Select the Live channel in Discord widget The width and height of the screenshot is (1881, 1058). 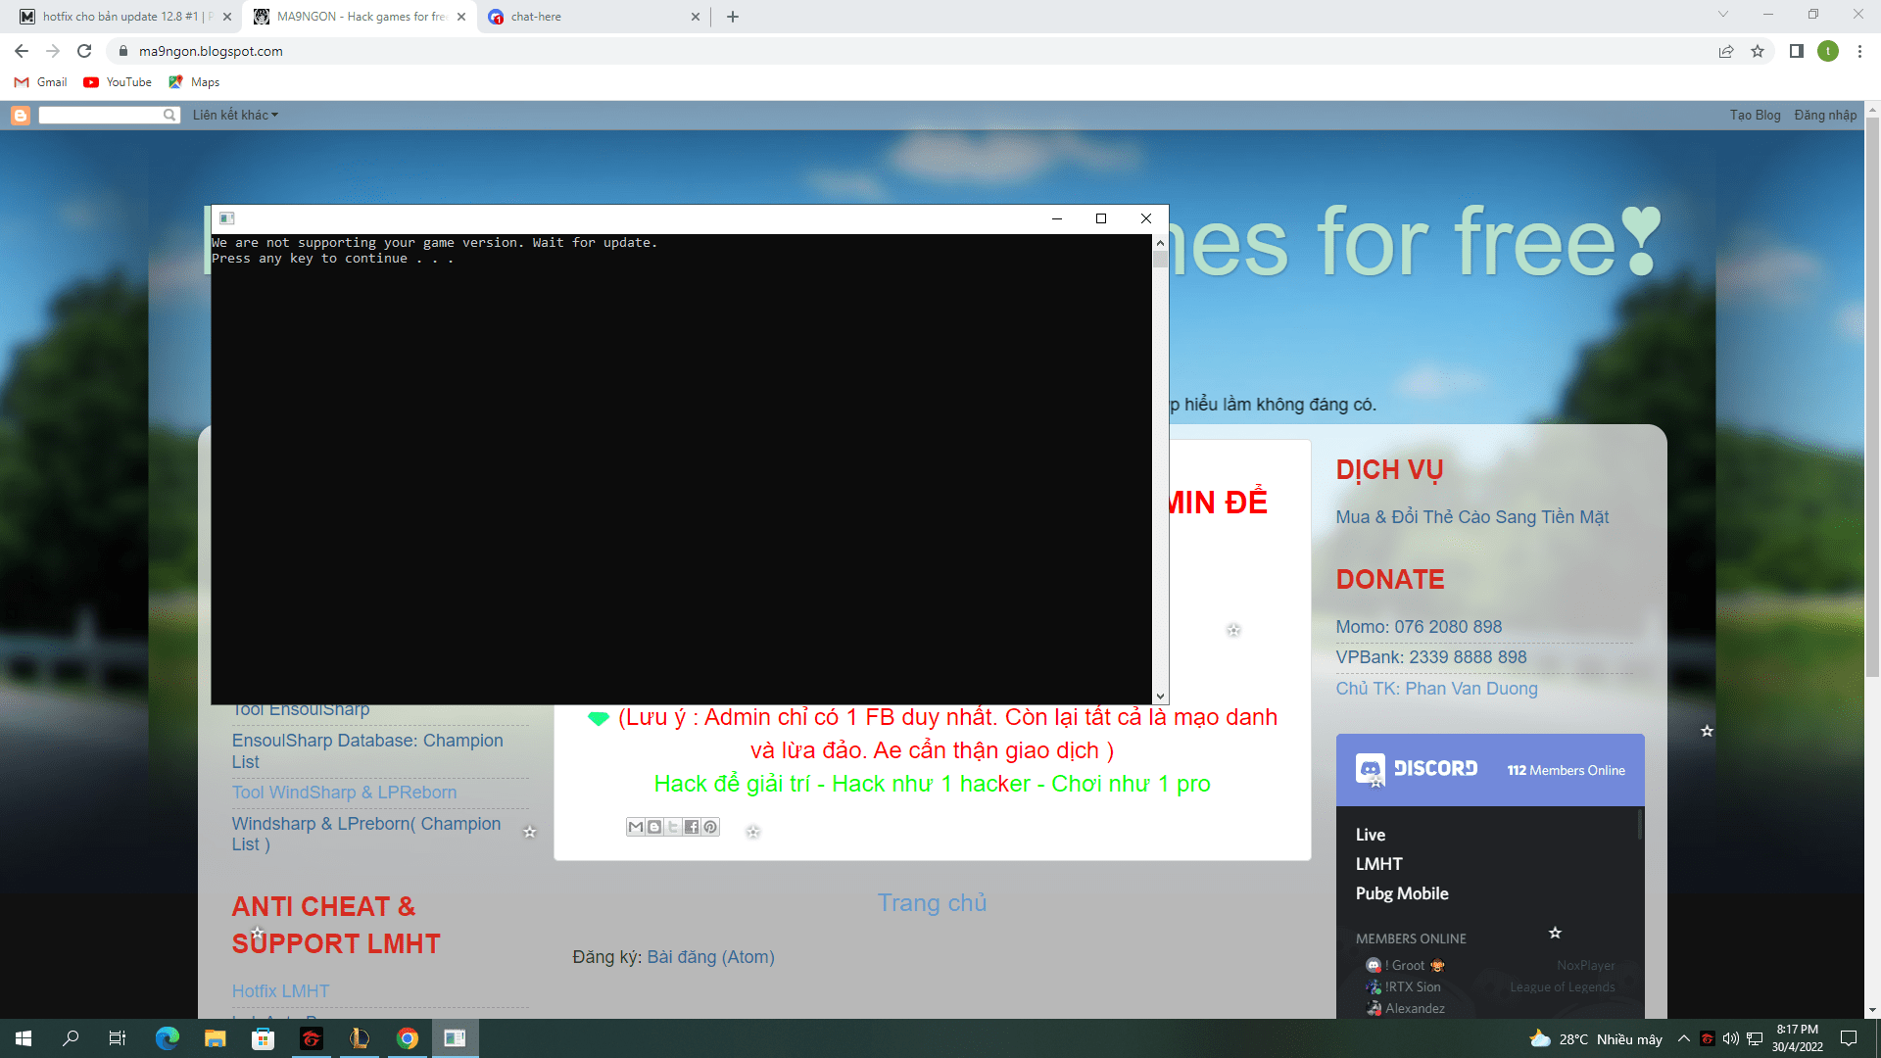1370,835
